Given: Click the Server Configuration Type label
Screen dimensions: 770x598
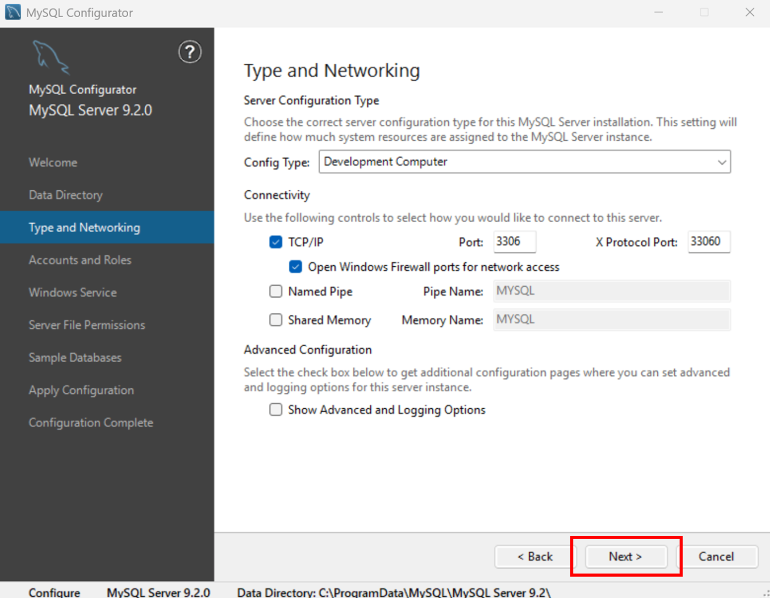Looking at the screenshot, I should click(311, 101).
